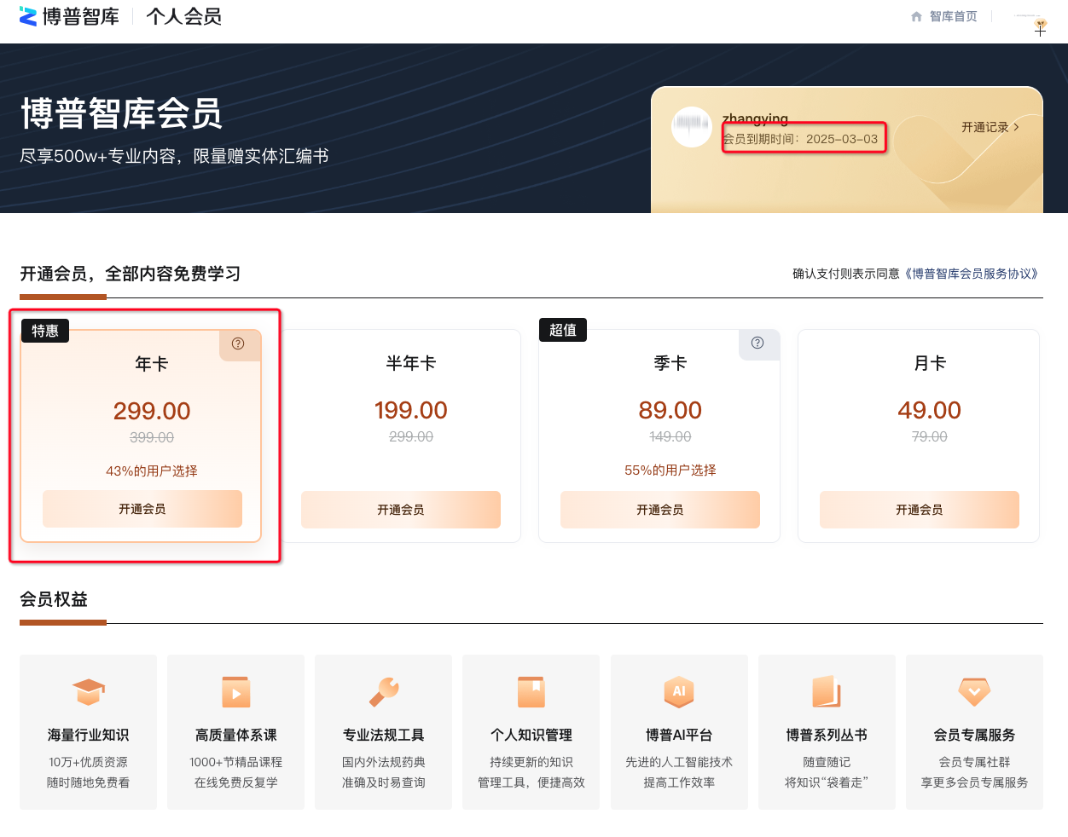Click the home icon beside 智库首页

(x=916, y=16)
